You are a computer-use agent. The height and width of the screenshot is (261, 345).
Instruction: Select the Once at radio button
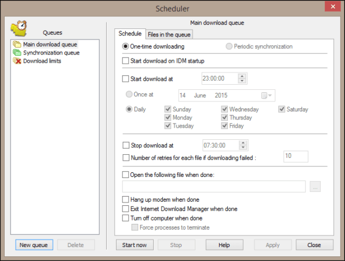(x=129, y=95)
